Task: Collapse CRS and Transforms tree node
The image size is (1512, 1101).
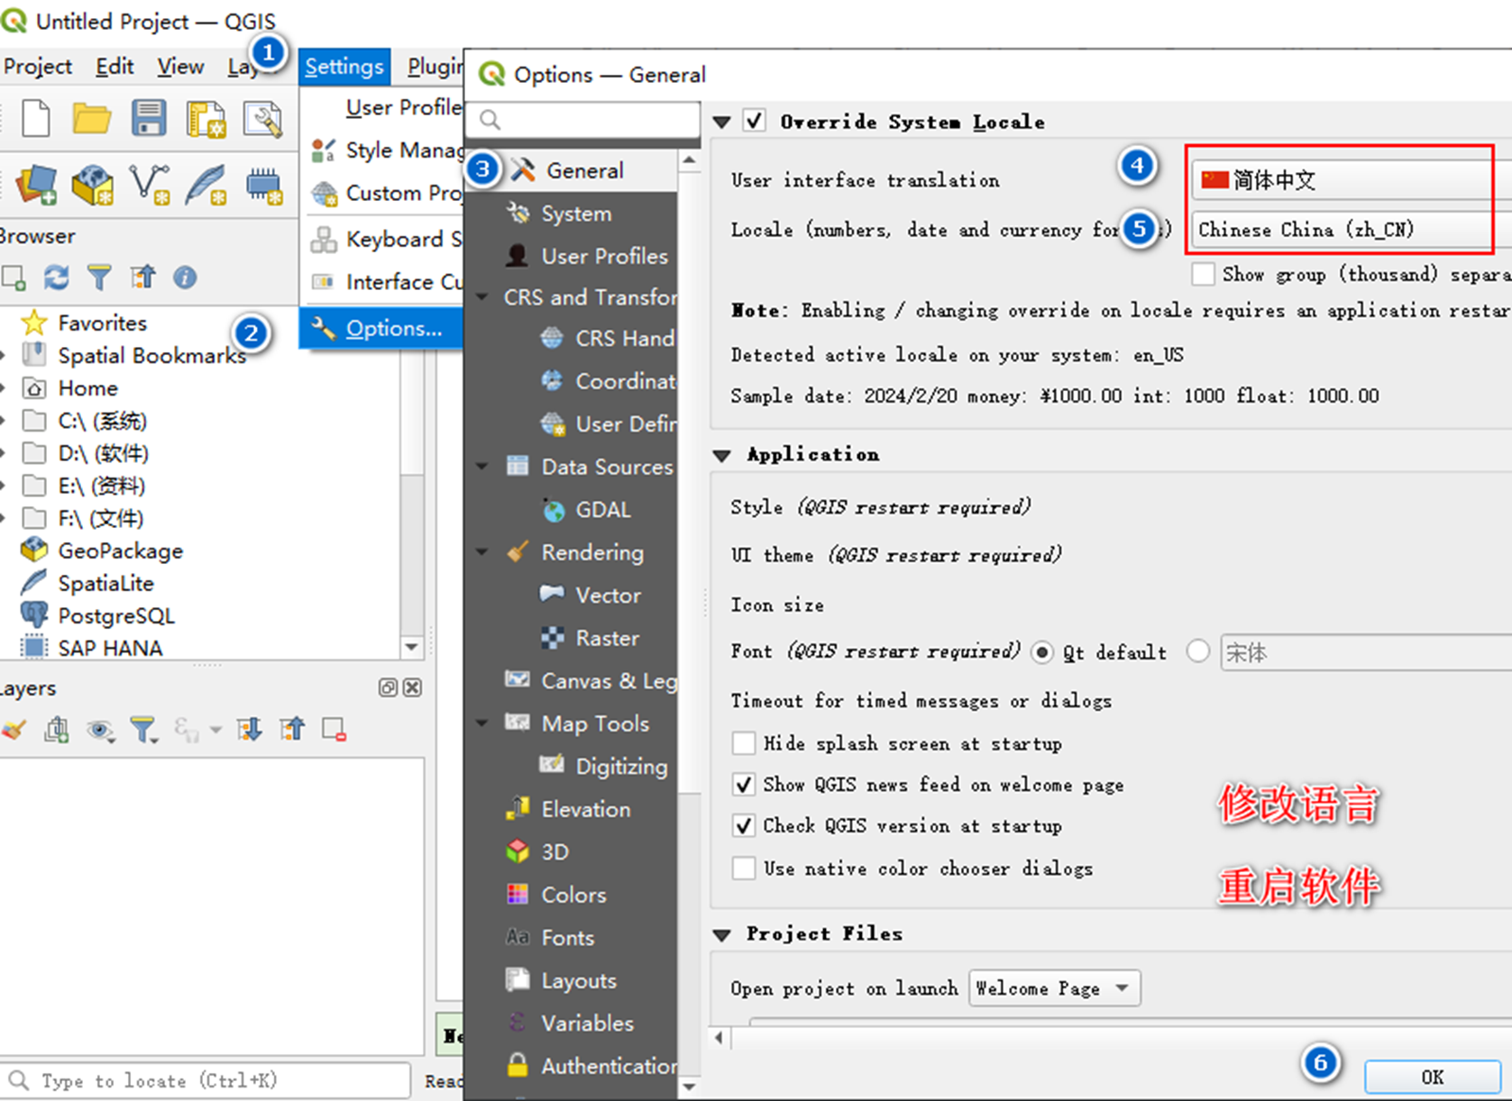Action: tap(482, 296)
